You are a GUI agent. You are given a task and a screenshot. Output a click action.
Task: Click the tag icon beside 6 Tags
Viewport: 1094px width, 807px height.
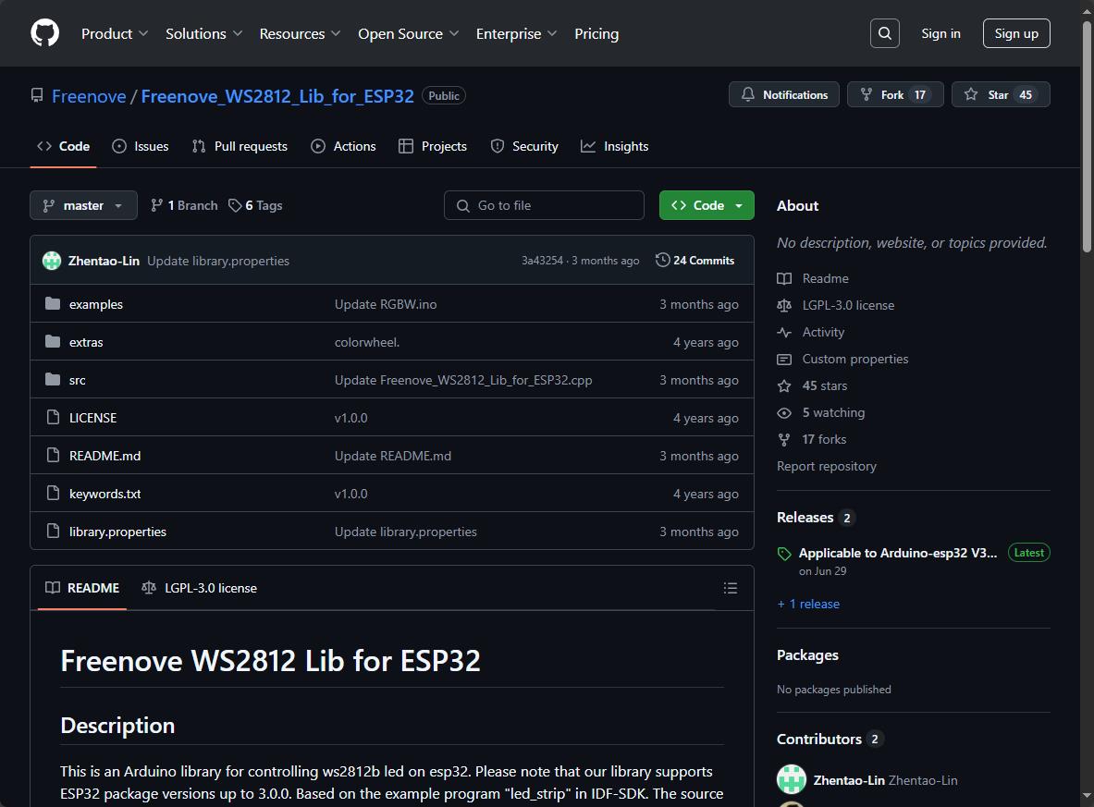[x=235, y=205]
